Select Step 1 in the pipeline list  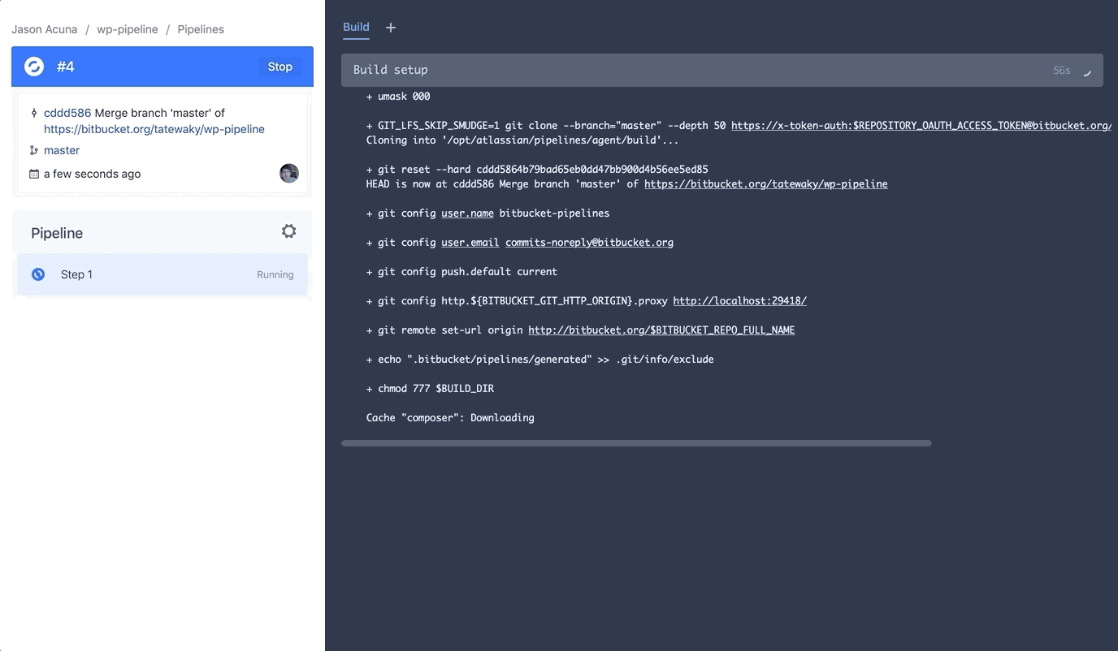point(162,274)
